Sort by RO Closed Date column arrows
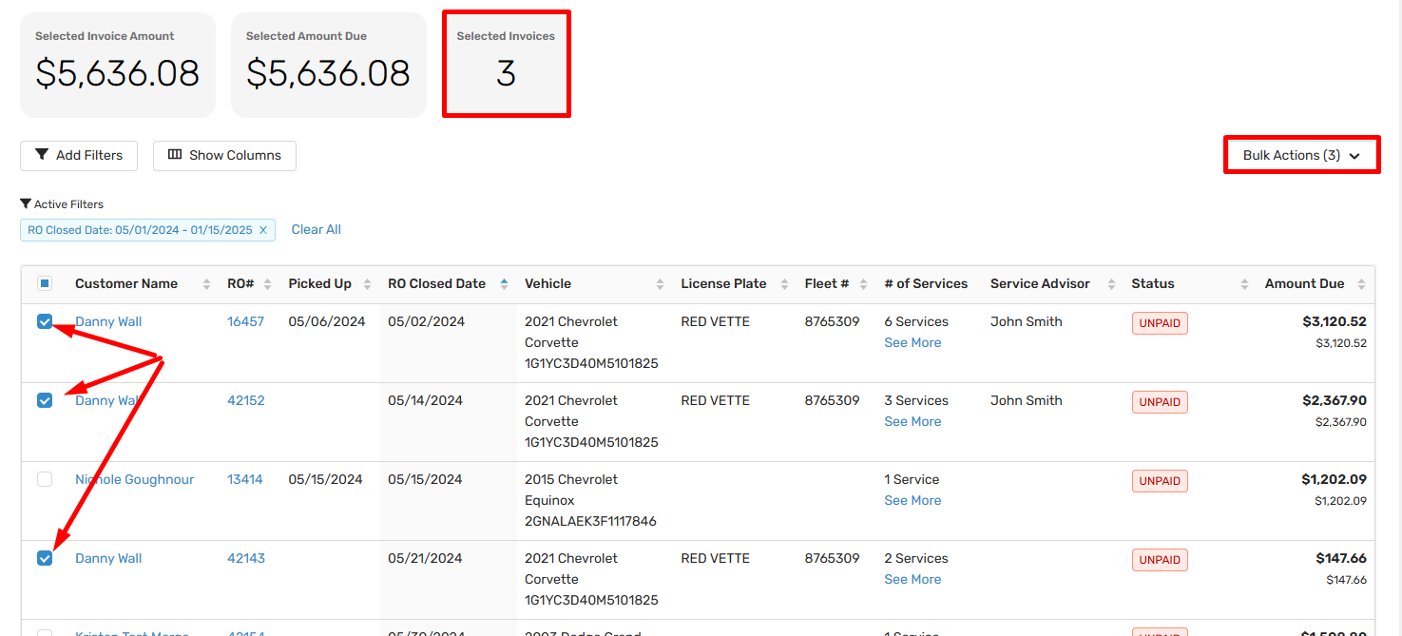The width and height of the screenshot is (1402, 636). tap(504, 284)
